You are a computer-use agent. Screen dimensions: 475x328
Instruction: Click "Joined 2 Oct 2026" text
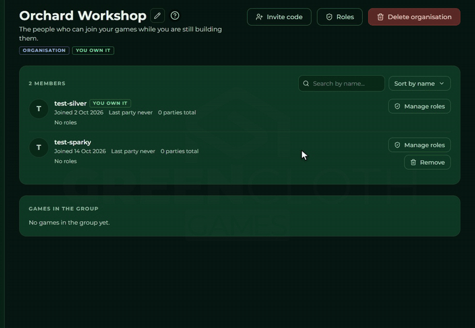(x=79, y=113)
